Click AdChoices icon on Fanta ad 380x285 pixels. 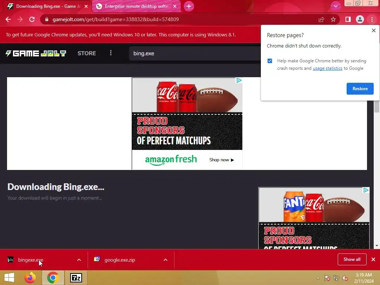(x=366, y=190)
